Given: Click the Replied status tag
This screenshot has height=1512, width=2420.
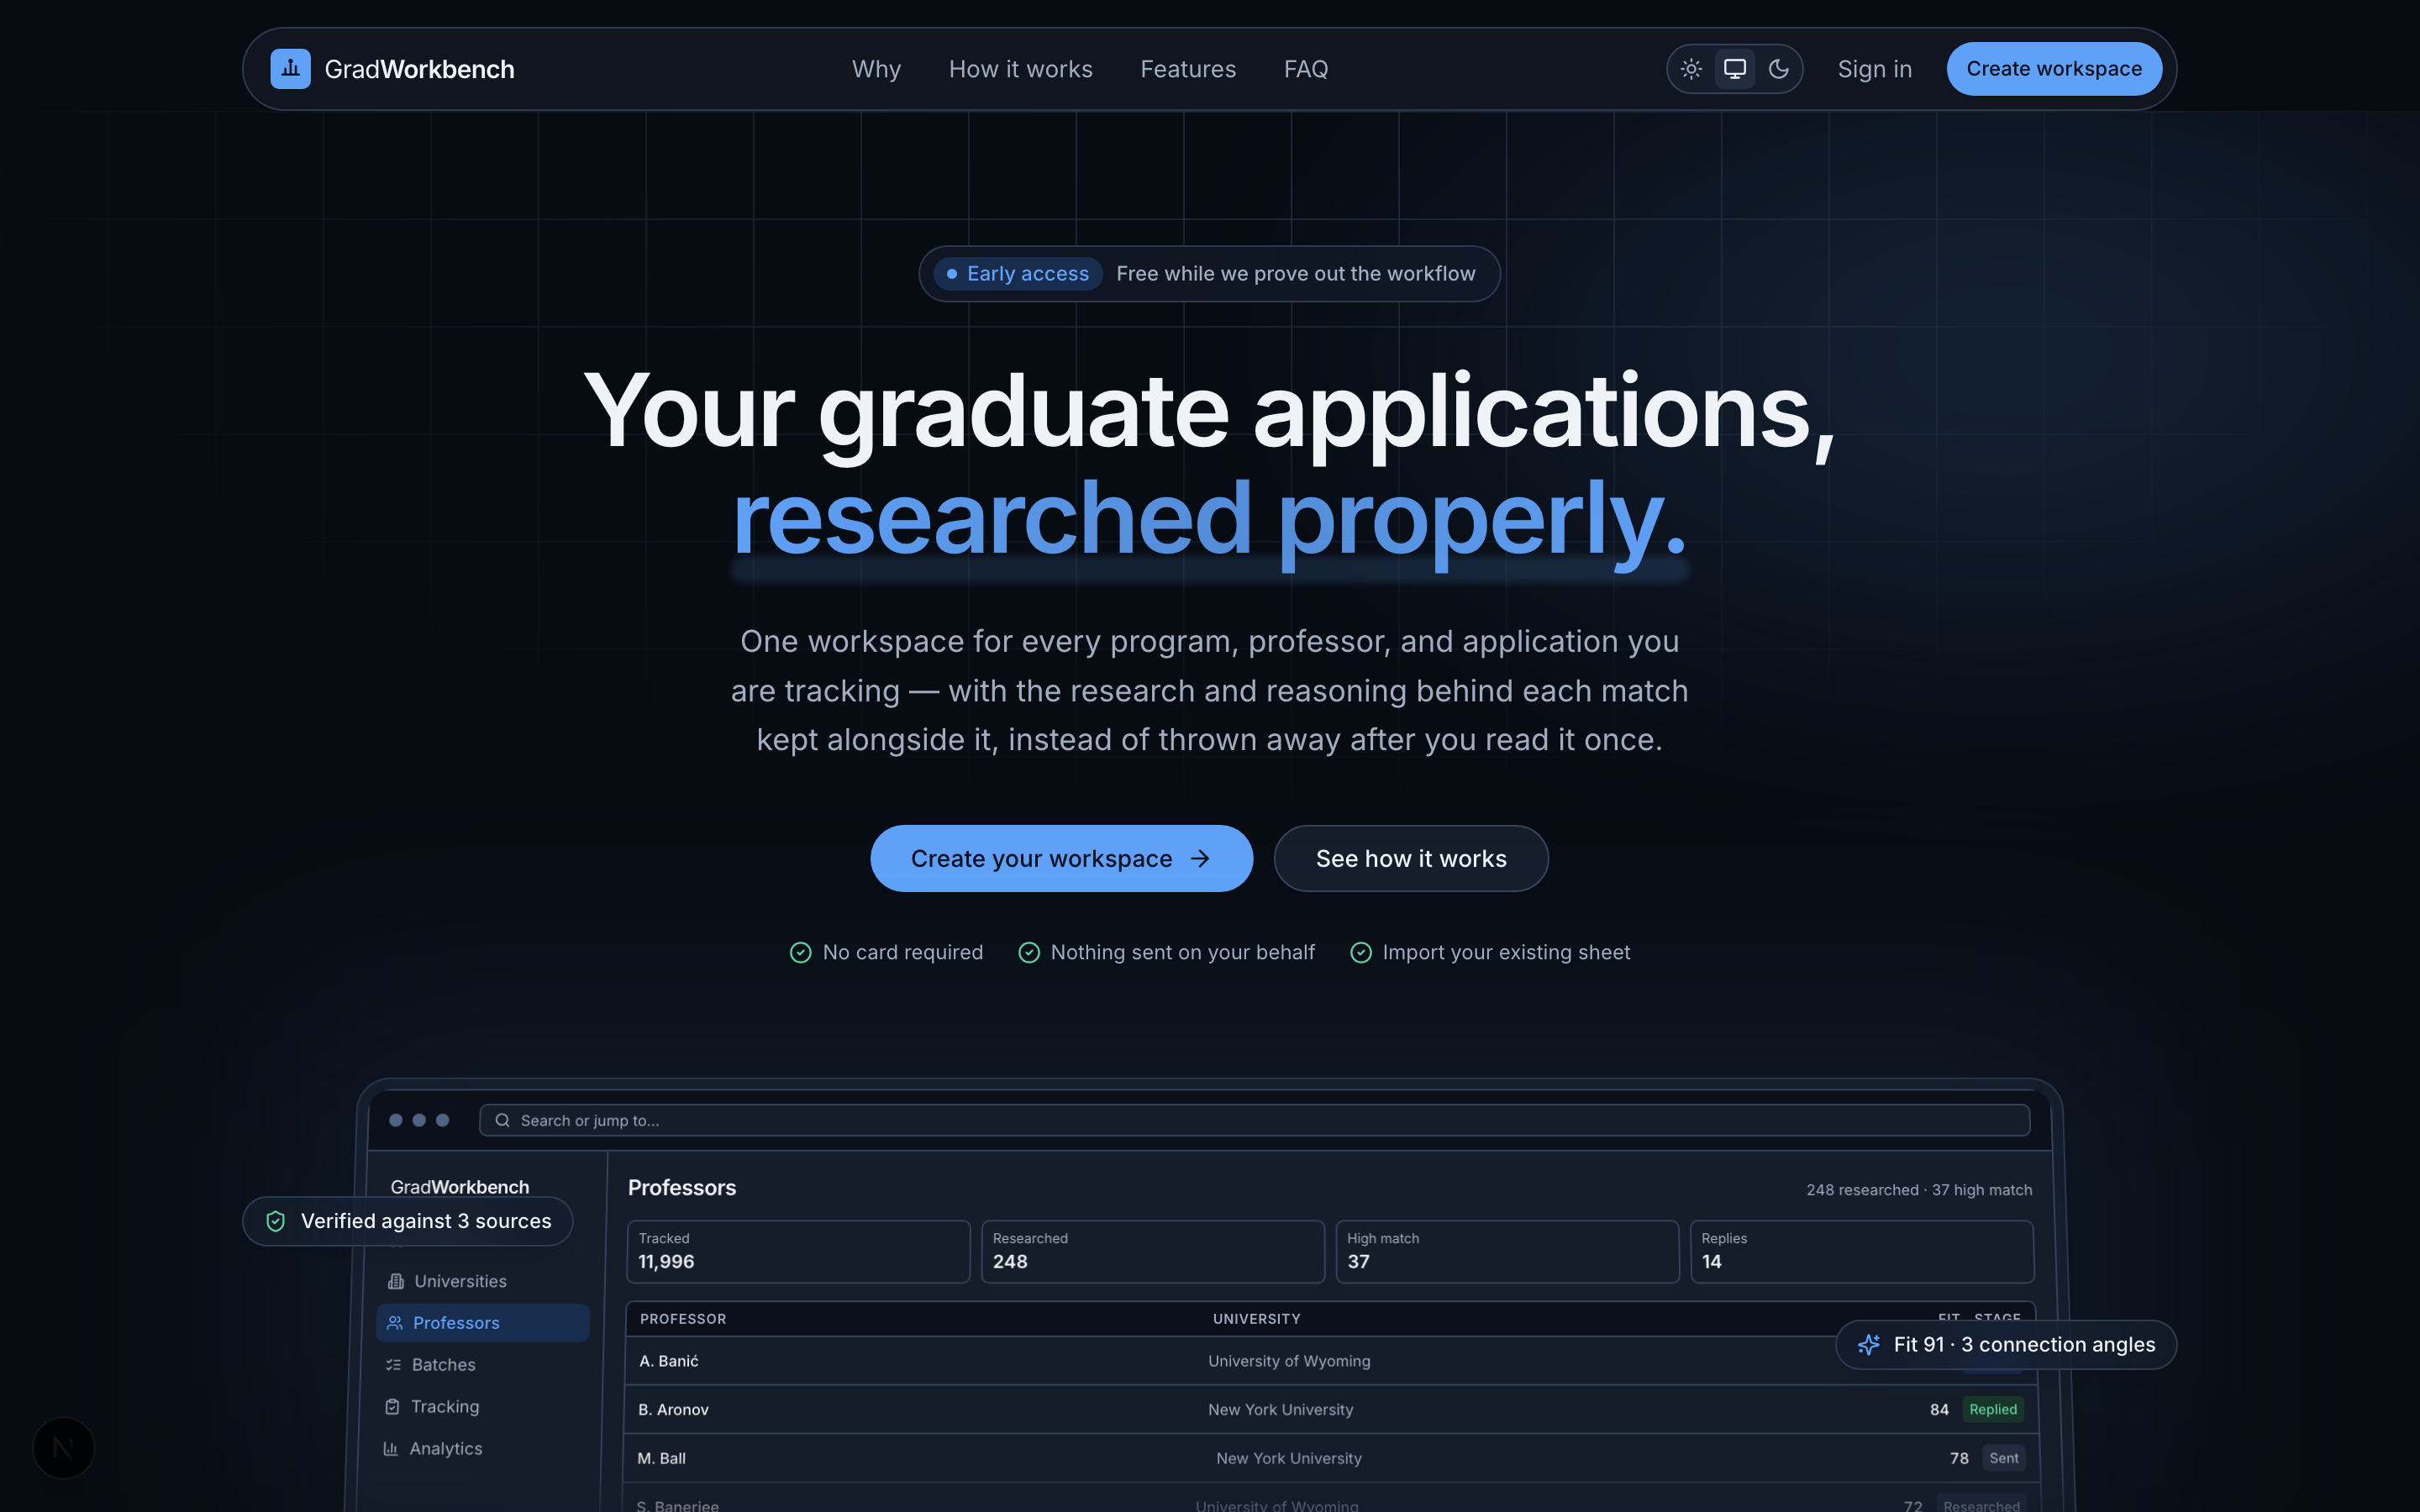Looking at the screenshot, I should (1993, 1409).
